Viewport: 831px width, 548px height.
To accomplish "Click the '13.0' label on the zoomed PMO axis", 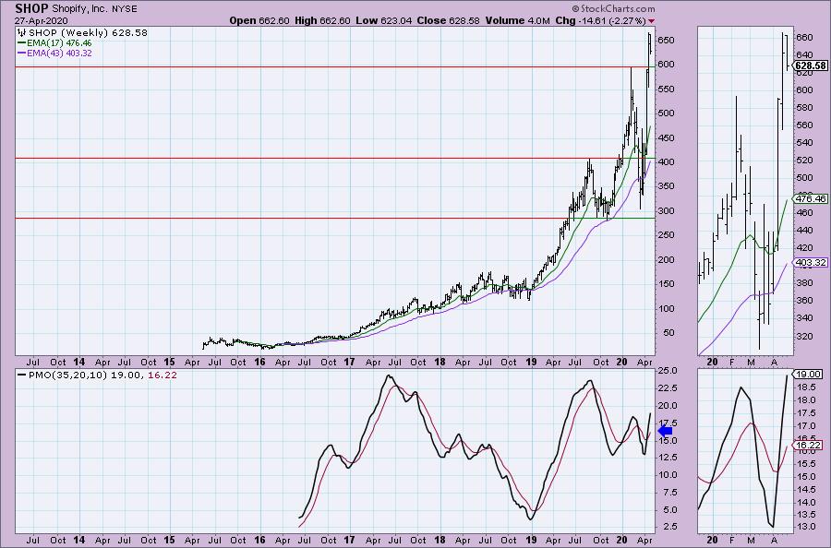I will 806,528.
